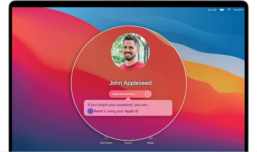Click the arrow button to submit password
The image size is (257, 152).
tap(148, 94)
